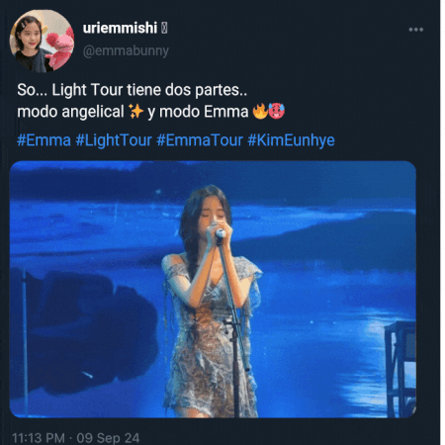The height and width of the screenshot is (445, 445).
Task: Click the fire emoji after modo Emma
Action: [x=260, y=111]
